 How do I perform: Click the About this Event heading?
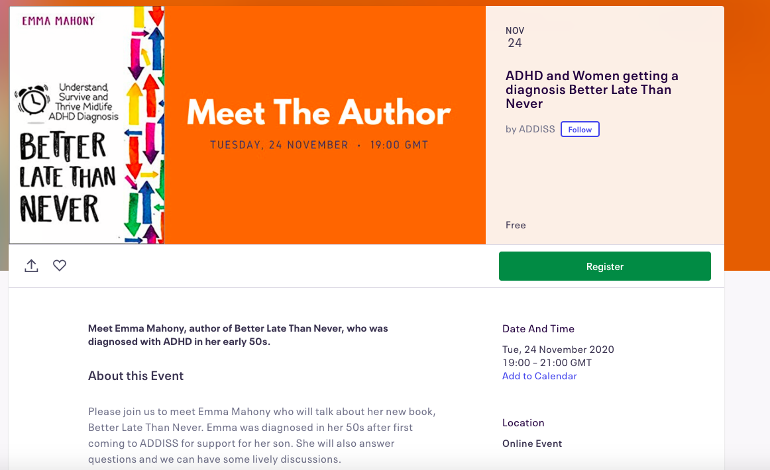click(136, 376)
